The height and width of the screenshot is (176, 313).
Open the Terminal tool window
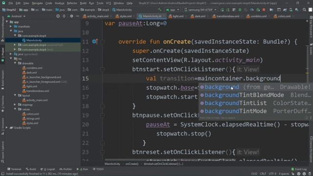(x=14, y=169)
